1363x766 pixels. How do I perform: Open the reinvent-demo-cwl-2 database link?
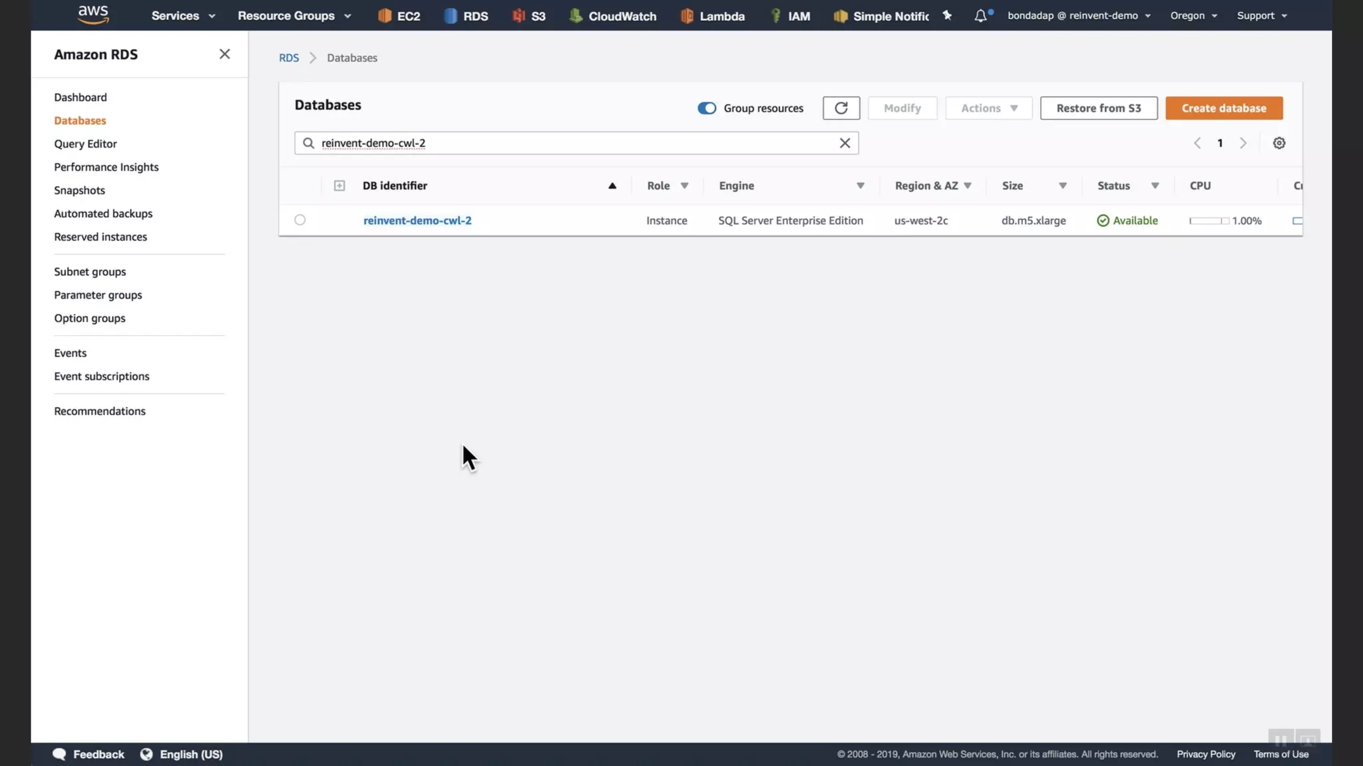(417, 220)
